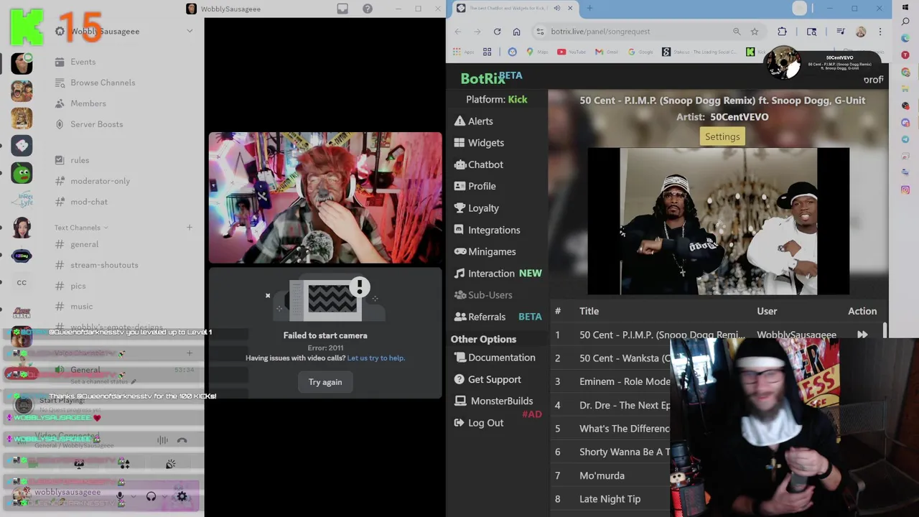Open the Gmail bookmark
Image resolution: width=919 pixels, height=517 pixels.
pyautogui.click(x=606, y=52)
